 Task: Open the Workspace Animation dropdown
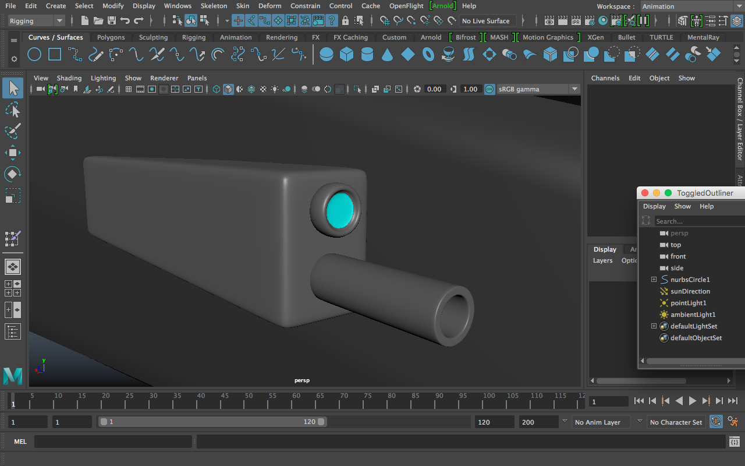coord(692,6)
